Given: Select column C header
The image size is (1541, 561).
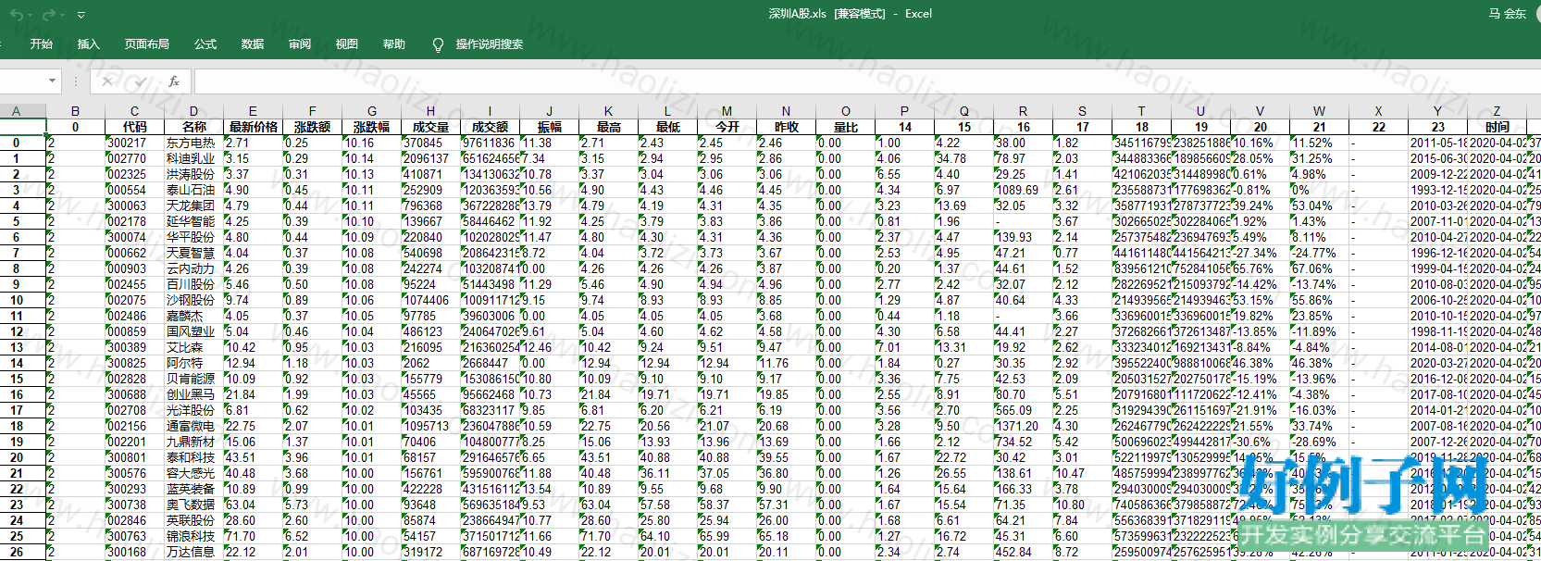Looking at the screenshot, I should (134, 111).
